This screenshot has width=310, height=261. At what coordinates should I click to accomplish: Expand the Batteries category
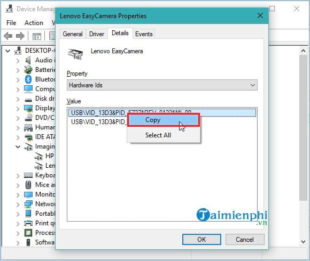pyautogui.click(x=18, y=70)
